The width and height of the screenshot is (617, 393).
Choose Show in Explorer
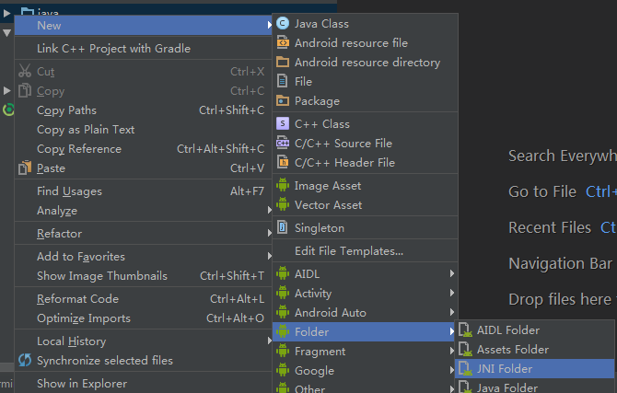pos(144,383)
